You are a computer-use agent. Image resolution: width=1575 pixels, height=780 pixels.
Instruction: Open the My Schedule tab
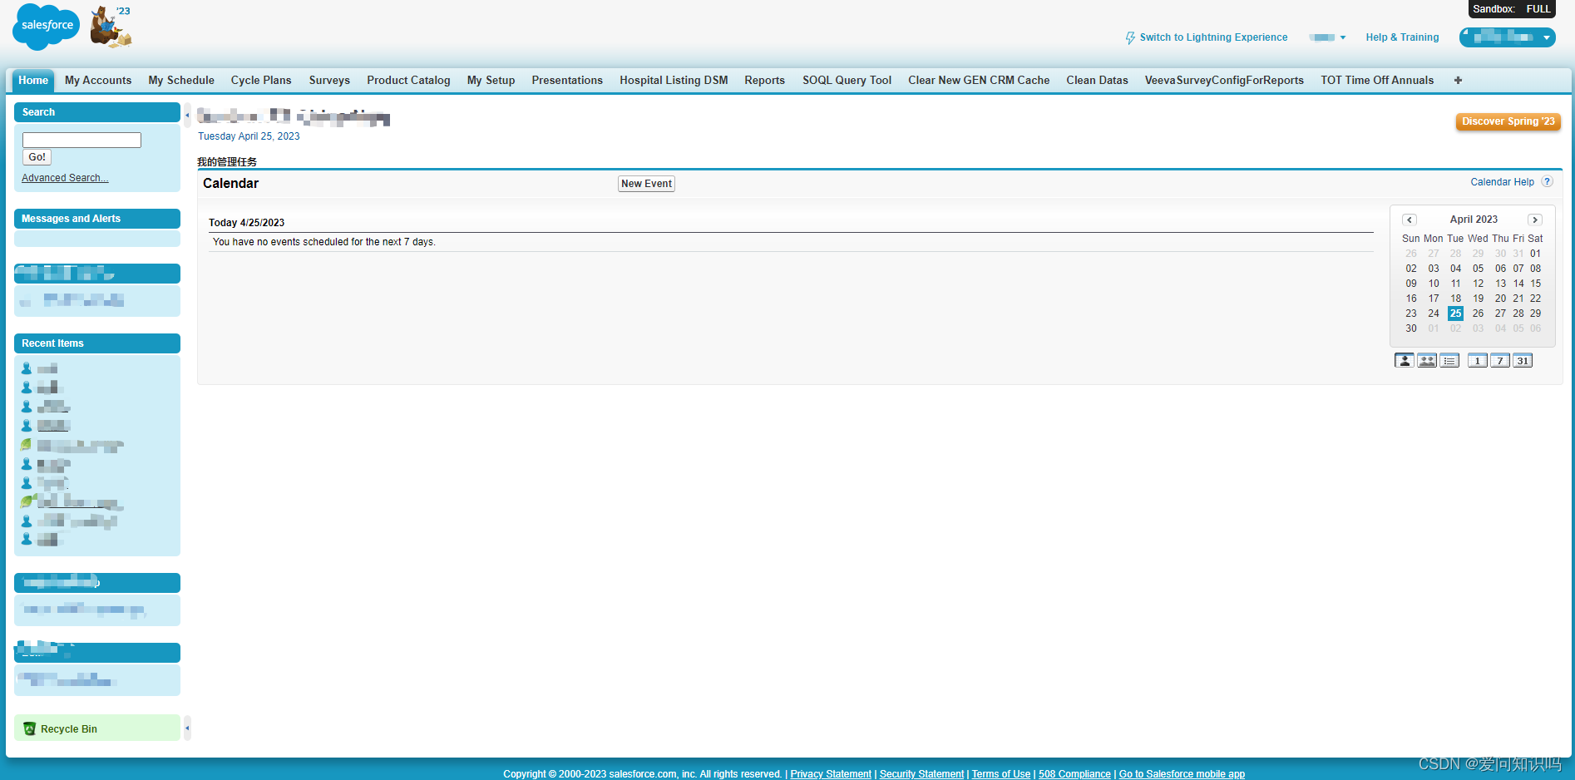181,81
